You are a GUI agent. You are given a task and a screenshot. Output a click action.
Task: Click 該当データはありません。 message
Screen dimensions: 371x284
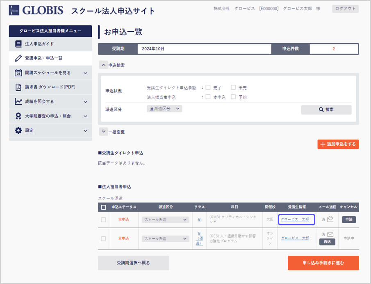click(122, 163)
